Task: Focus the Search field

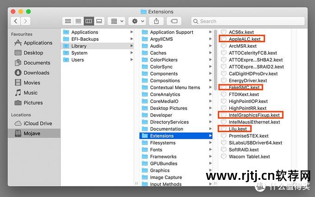Action: point(248,21)
